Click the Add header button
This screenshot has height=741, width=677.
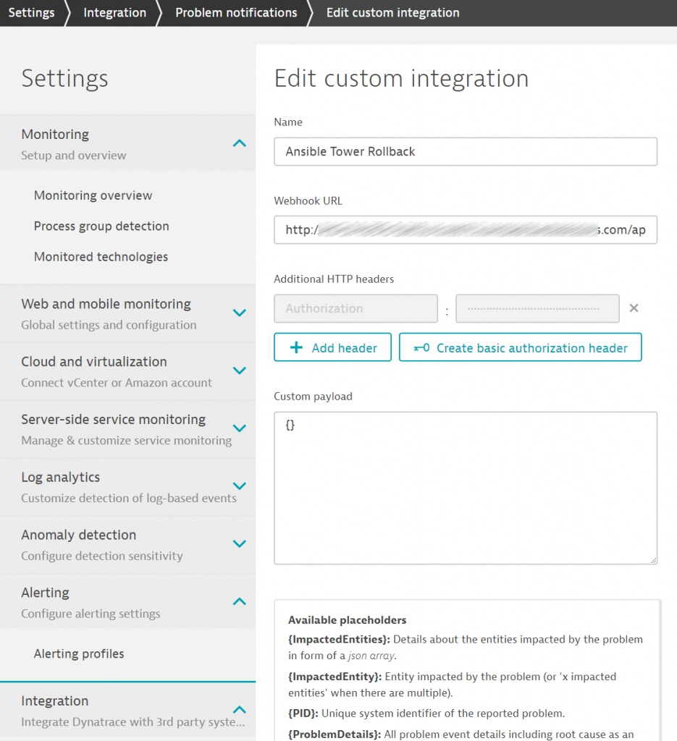[332, 347]
